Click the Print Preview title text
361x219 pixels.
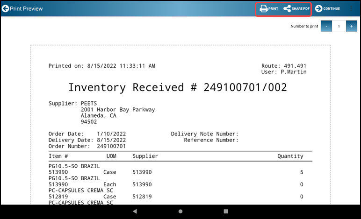[26, 9]
